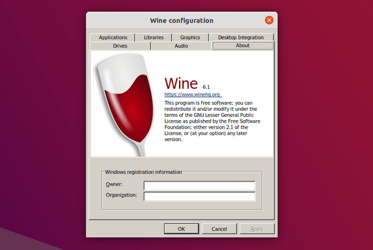This screenshot has width=373, height=250.
Task: Click the GNU license description paragraph
Action: (212, 121)
